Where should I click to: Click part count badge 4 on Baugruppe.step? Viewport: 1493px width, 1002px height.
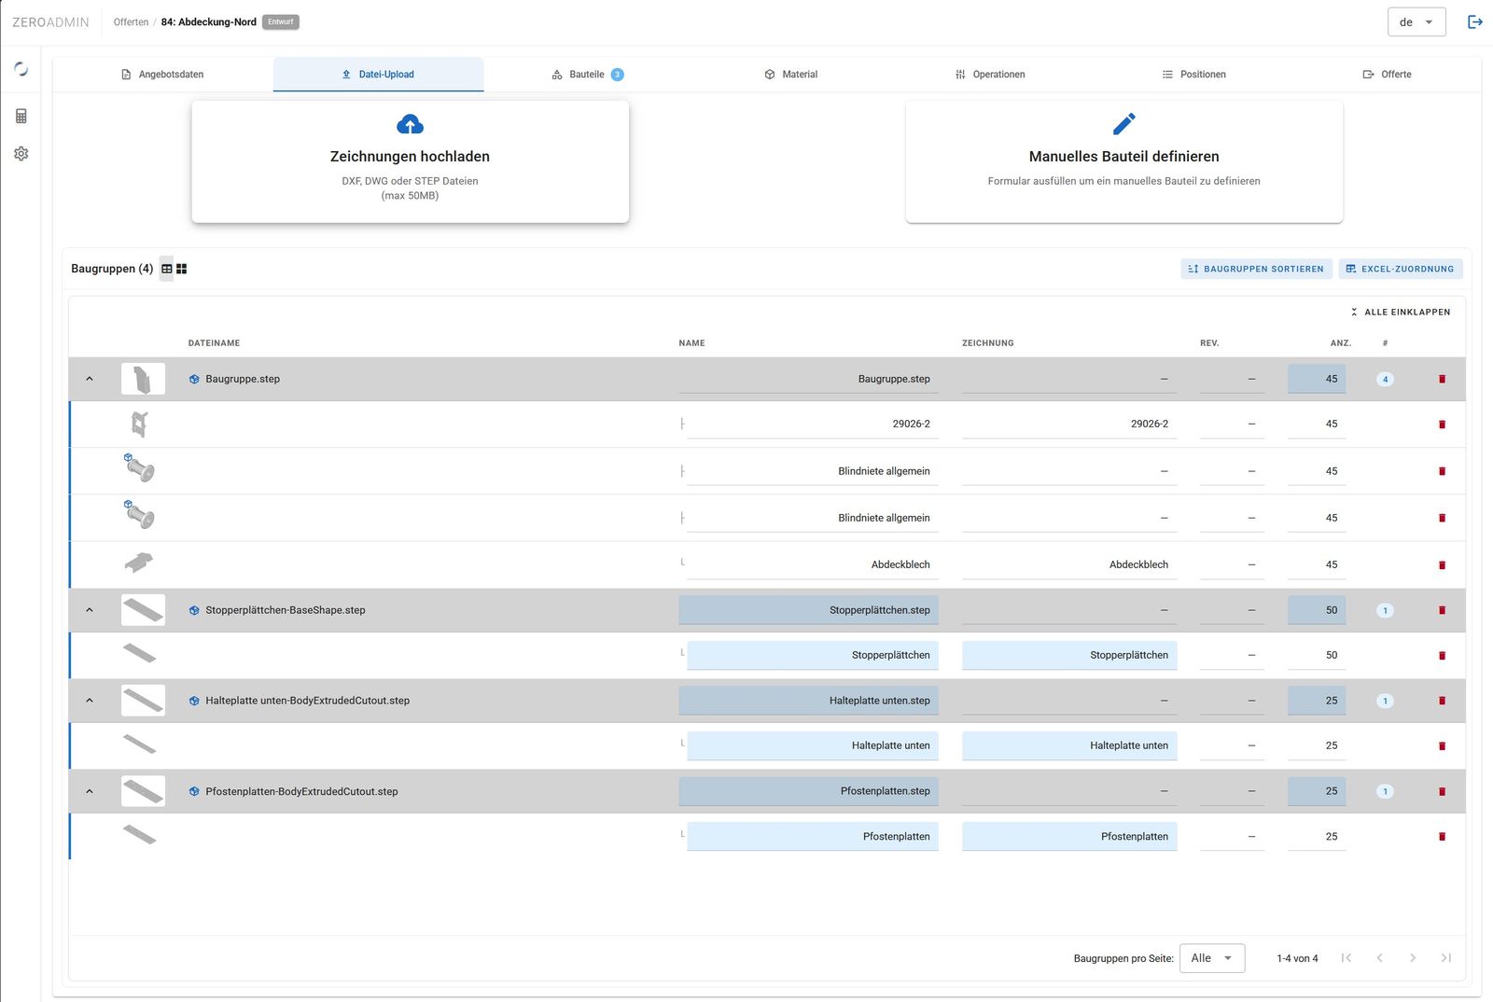(x=1385, y=379)
